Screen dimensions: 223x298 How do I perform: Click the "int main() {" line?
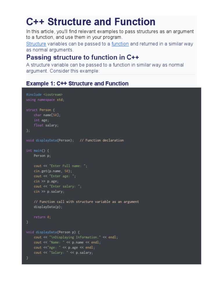pyautogui.click(x=38, y=150)
